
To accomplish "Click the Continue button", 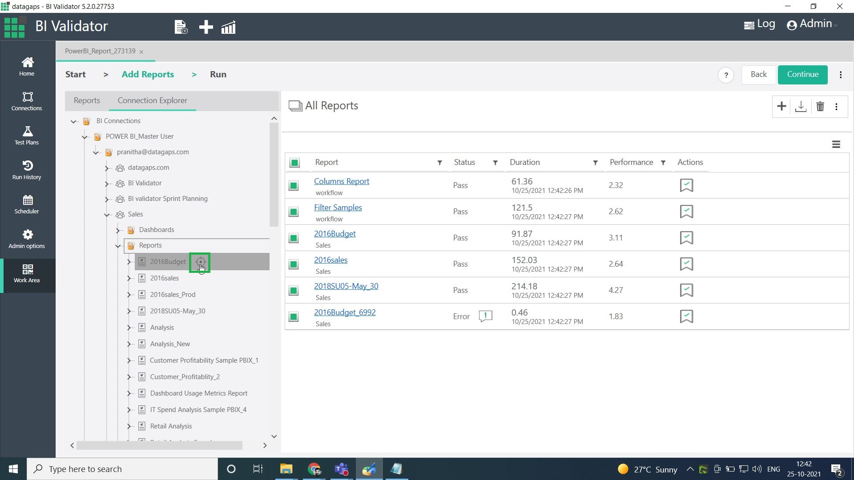I will (802, 75).
